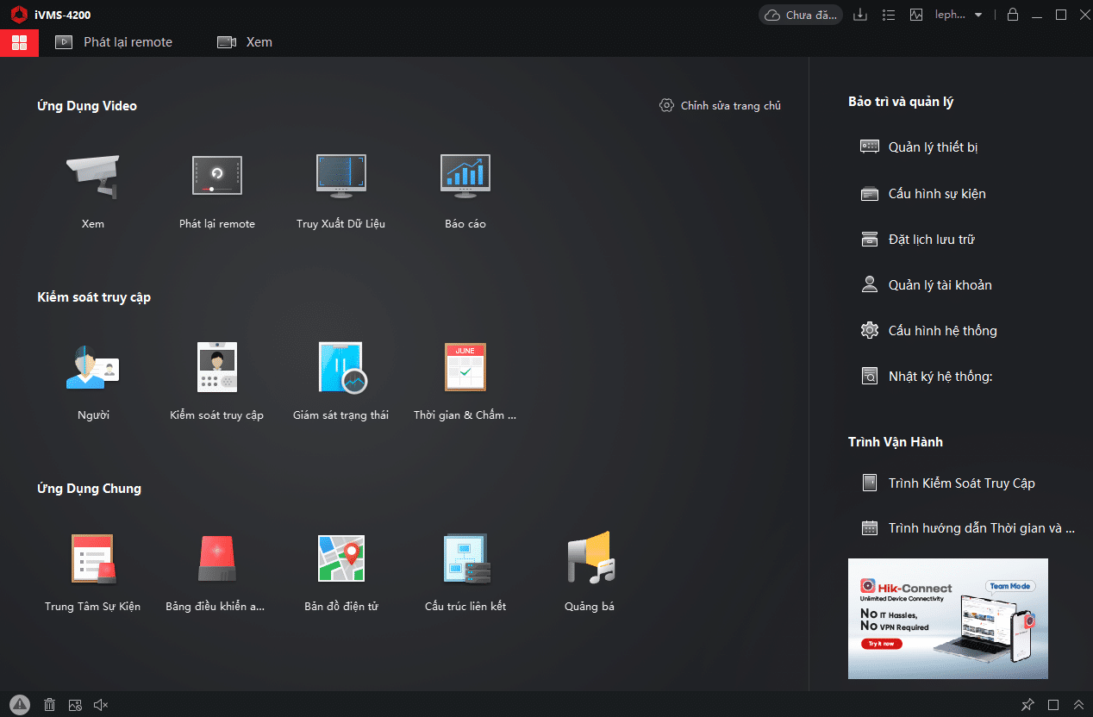Open the Xem live view camera icon
Screen dimensions: 1093x717
tap(93, 176)
